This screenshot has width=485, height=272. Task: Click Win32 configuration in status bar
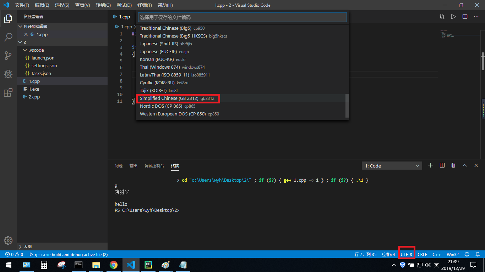pos(453,254)
